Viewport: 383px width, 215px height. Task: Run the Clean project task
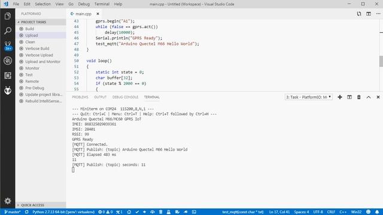pos(41,42)
